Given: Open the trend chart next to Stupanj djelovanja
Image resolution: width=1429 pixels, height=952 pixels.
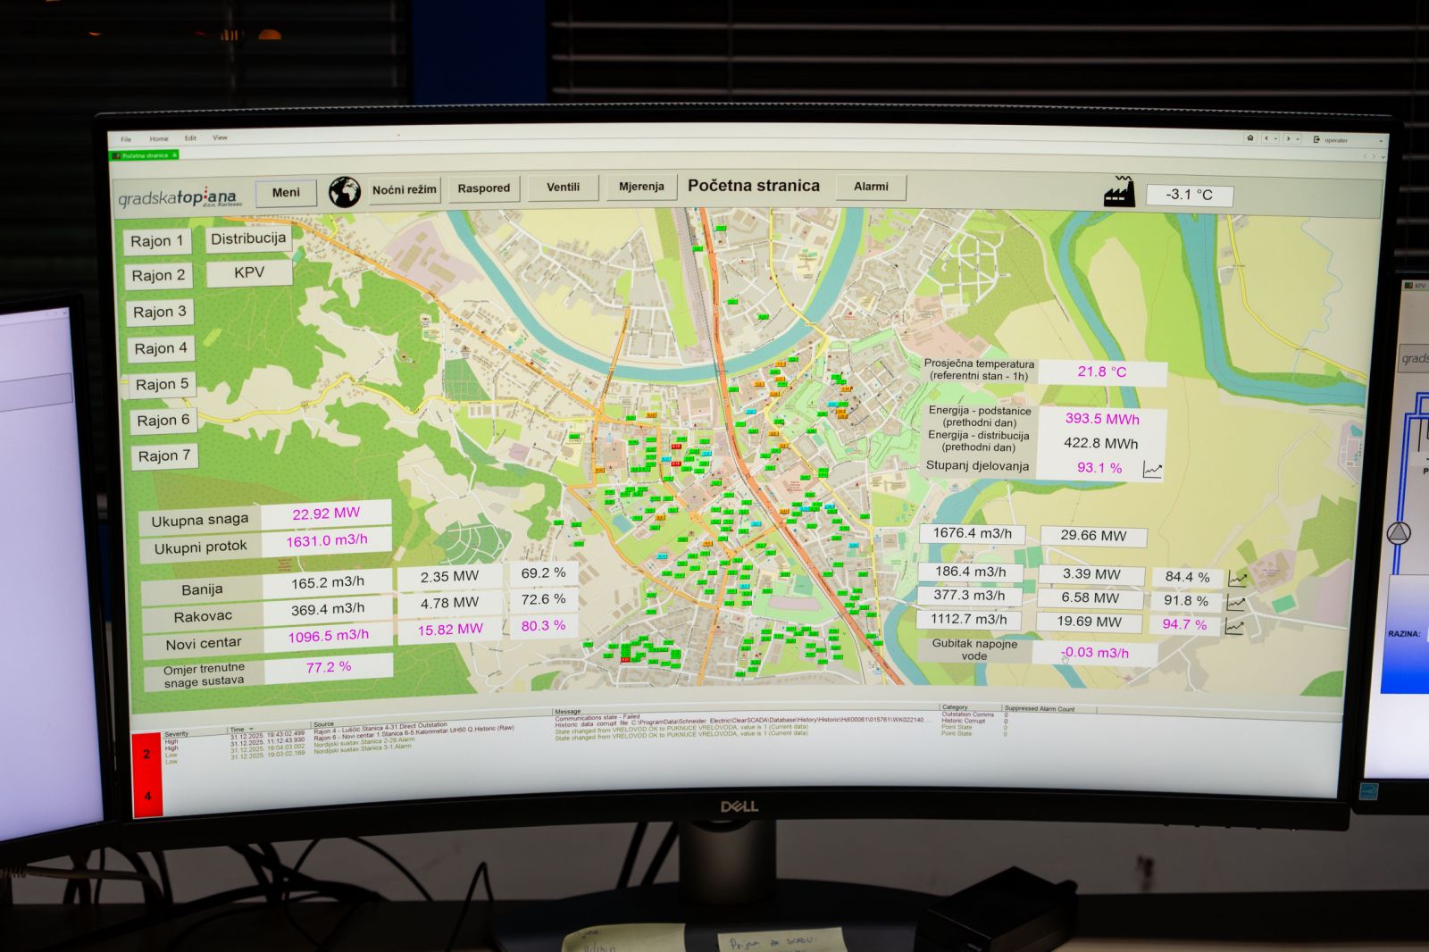Looking at the screenshot, I should (x=1153, y=470).
